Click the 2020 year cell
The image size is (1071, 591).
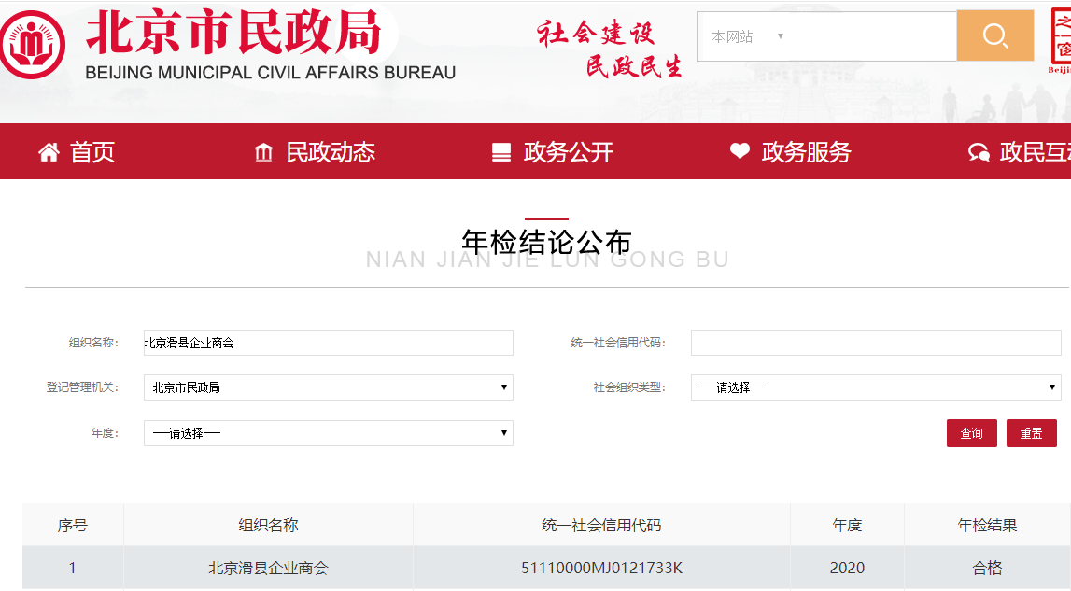847,568
